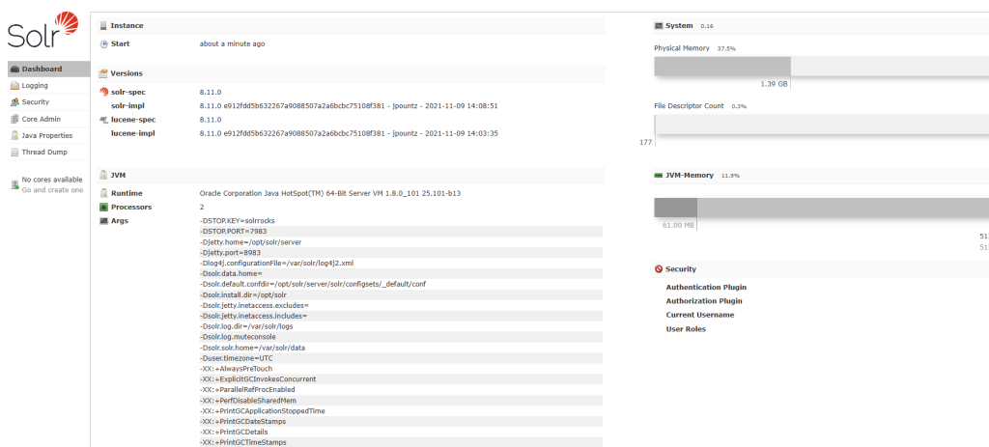The height and width of the screenshot is (447, 989).
Task: Click the Versions section icon
Action: pos(103,73)
